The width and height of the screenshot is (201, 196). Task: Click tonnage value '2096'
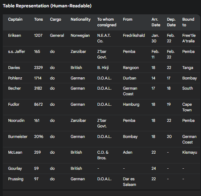[39, 136]
